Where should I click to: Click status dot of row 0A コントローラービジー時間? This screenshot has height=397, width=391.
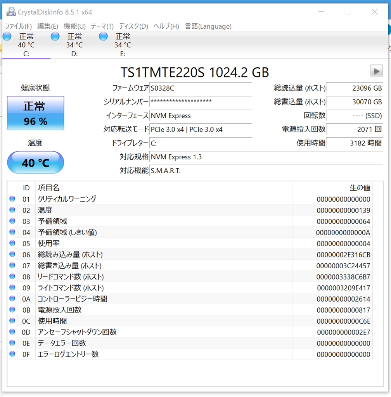(12, 299)
